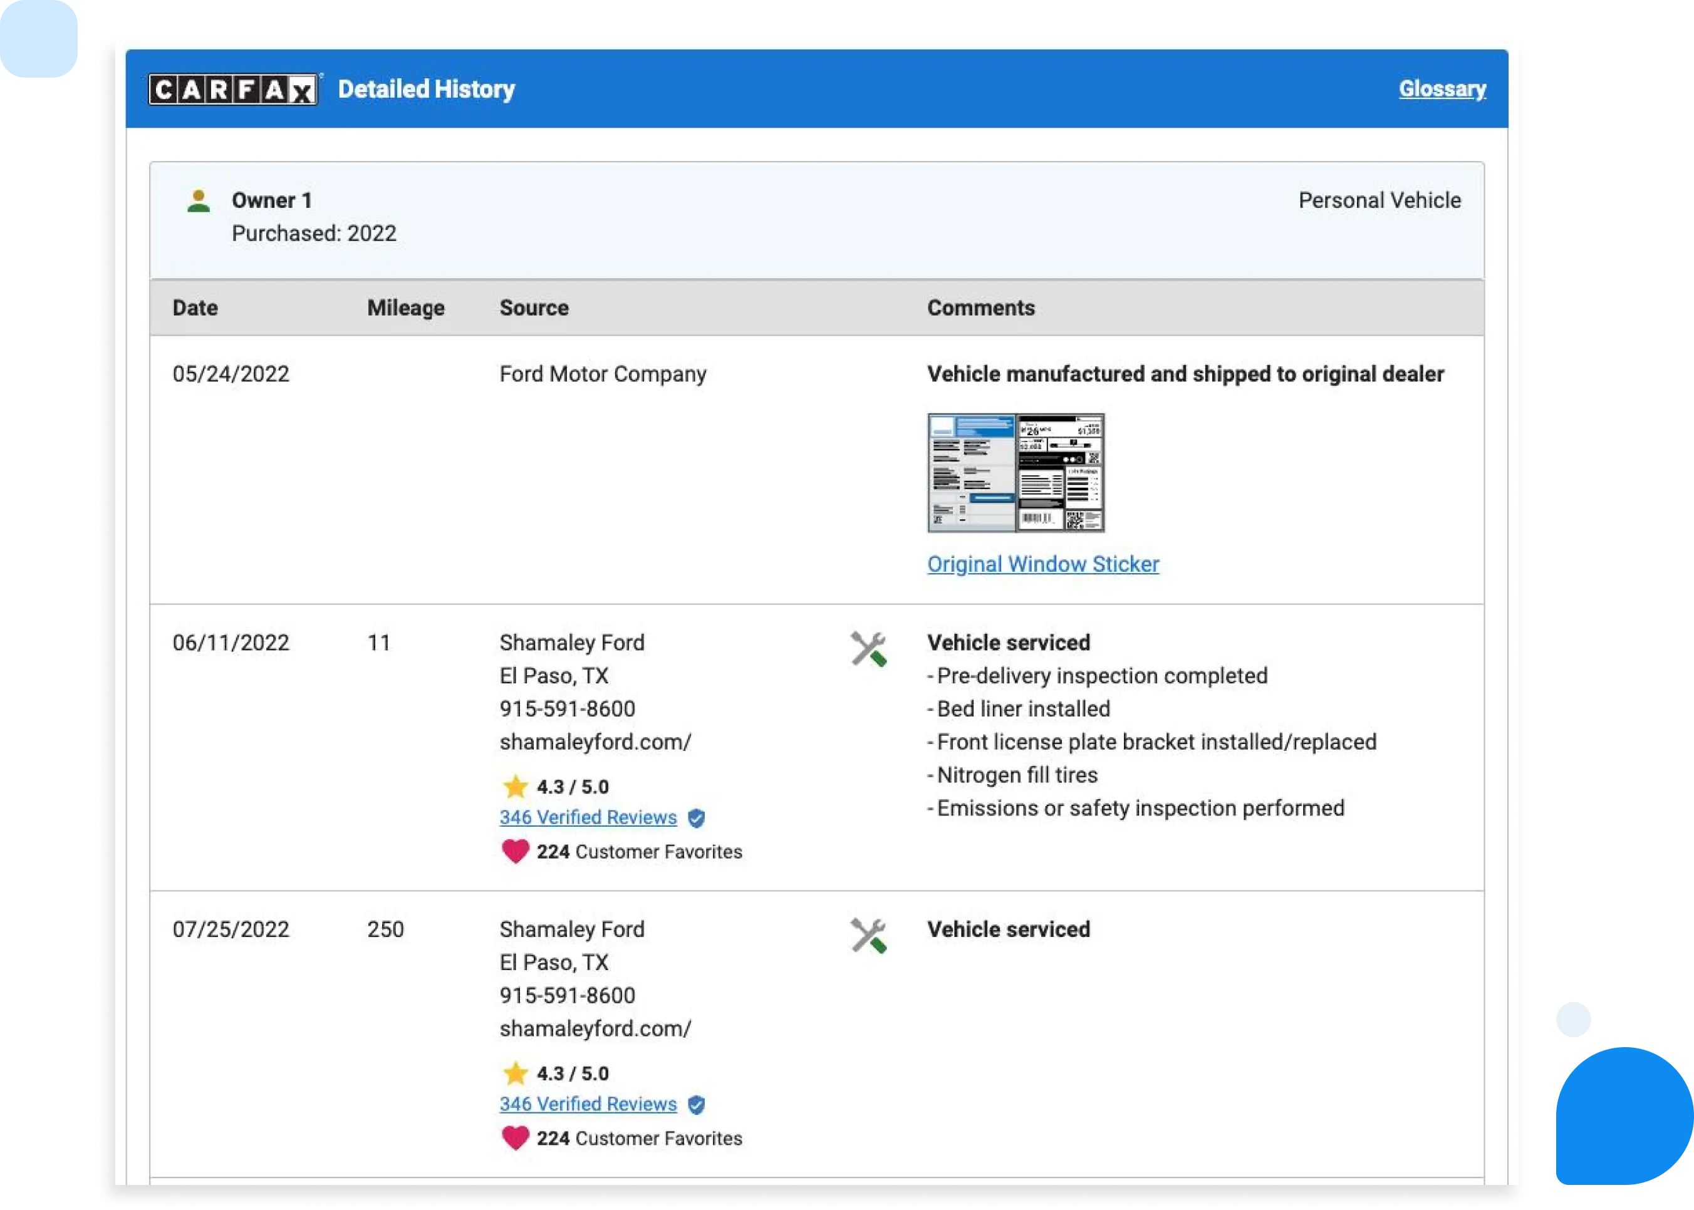Click the Source column header

click(534, 308)
